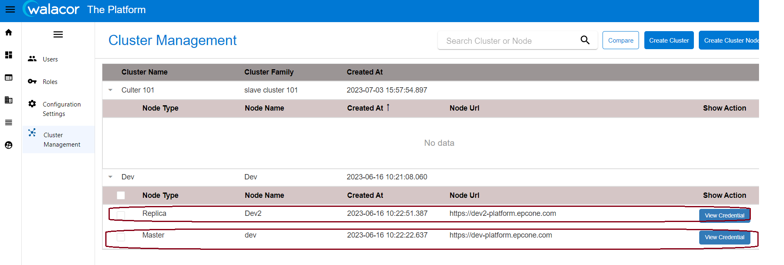
Task: Select the Culter 101 cluster name
Action: [x=138, y=90]
